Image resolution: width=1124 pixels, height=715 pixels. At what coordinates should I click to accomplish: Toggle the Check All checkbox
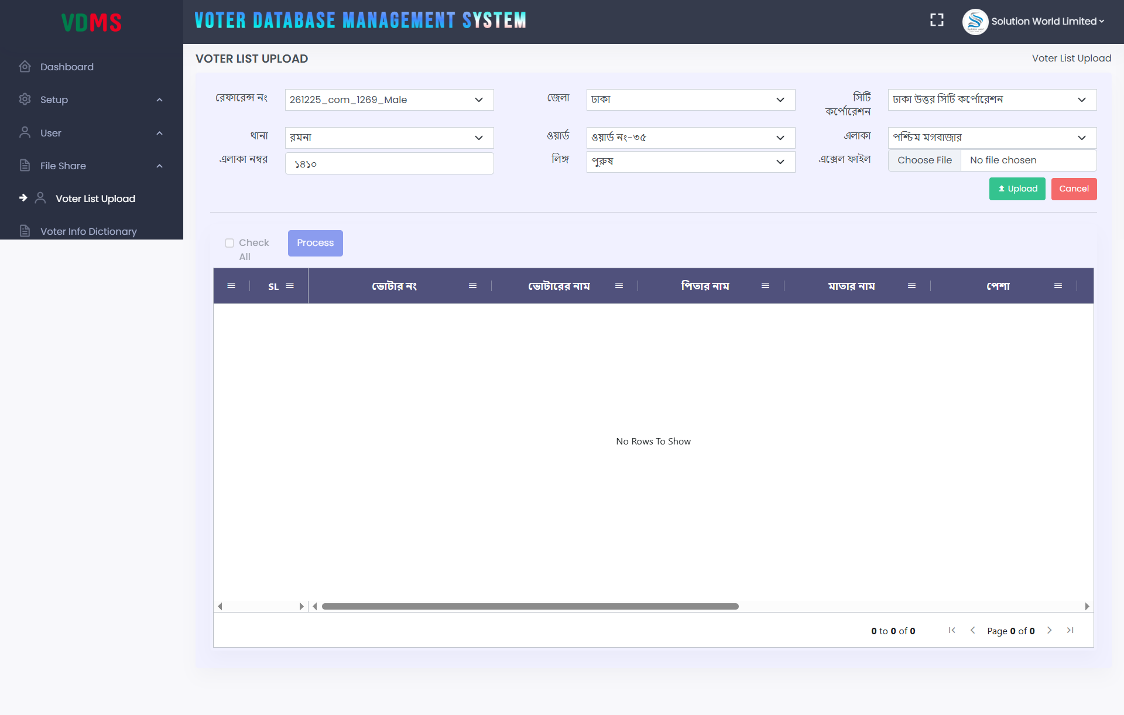click(x=229, y=243)
